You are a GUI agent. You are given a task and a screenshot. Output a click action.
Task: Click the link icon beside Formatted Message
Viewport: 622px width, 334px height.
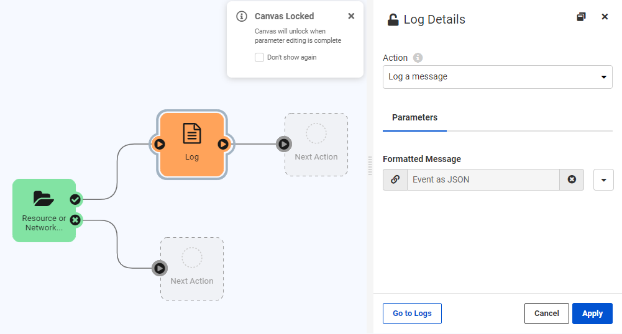(x=395, y=179)
